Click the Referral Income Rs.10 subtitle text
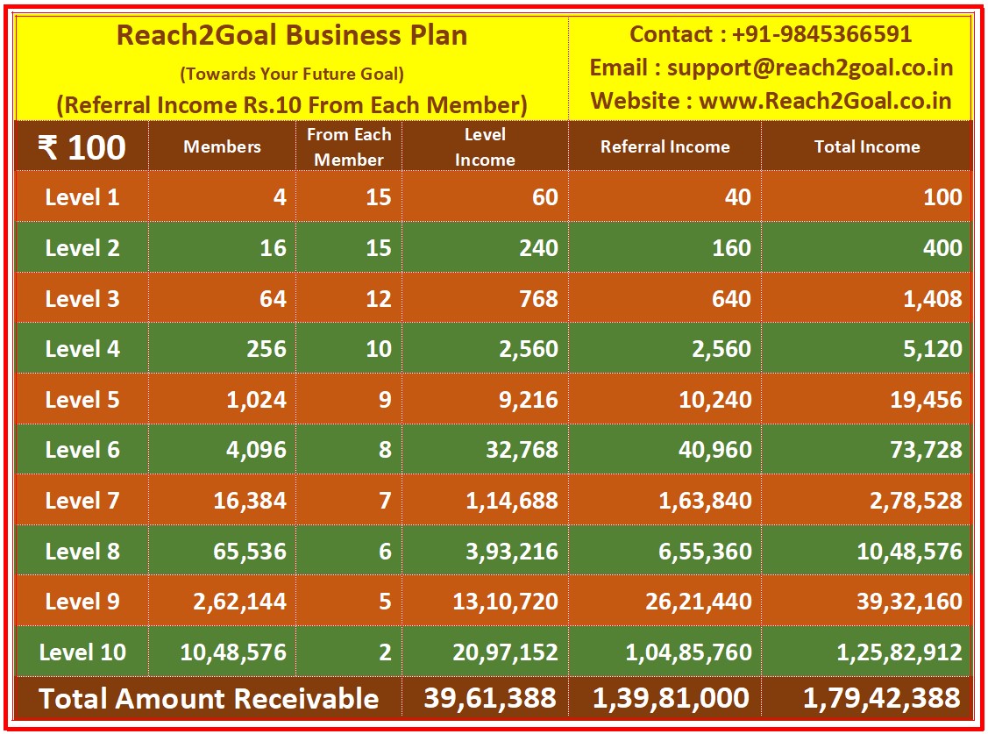This screenshot has height=734, width=988. point(292,106)
